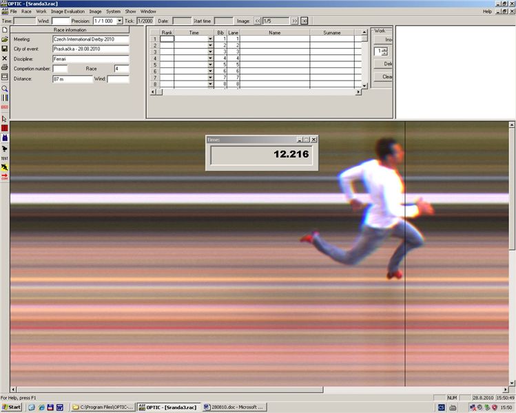
Task: Click the blue binoculars icon in left toolbar
Action: [x=5, y=138]
